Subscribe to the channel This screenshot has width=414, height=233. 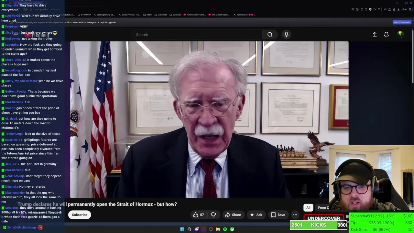(x=79, y=215)
